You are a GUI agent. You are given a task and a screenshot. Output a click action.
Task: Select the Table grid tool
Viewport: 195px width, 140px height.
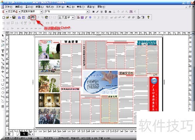pyautogui.click(x=3, y=107)
